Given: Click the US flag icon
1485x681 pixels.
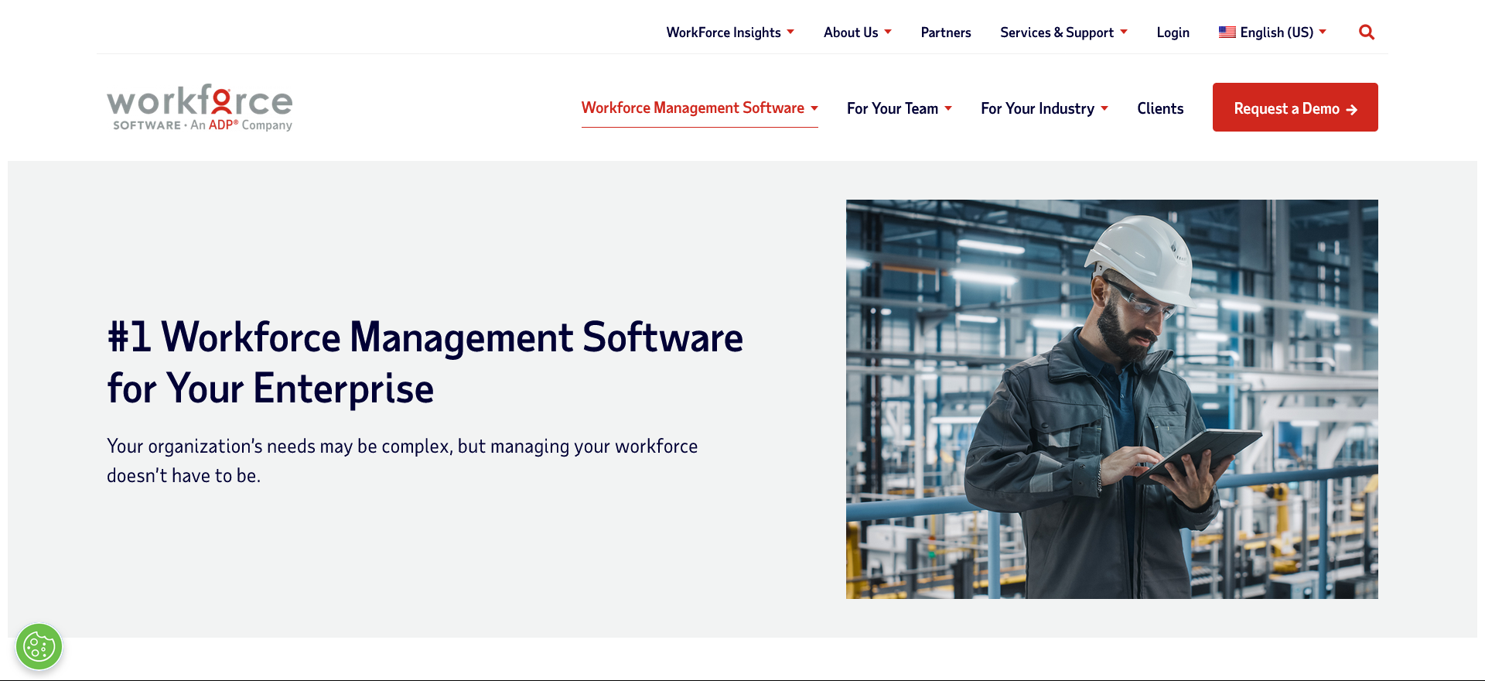Looking at the screenshot, I should 1227,33.
